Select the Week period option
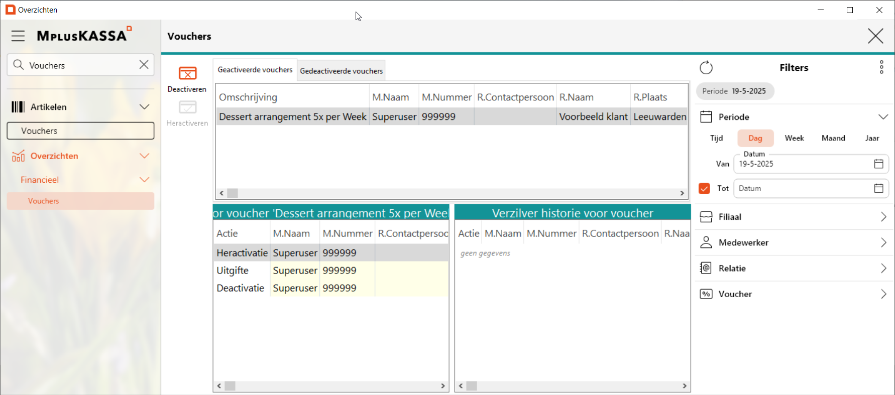 pyautogui.click(x=794, y=138)
